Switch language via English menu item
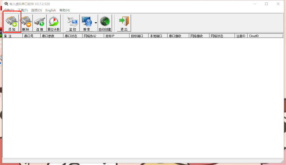 (x=51, y=10)
